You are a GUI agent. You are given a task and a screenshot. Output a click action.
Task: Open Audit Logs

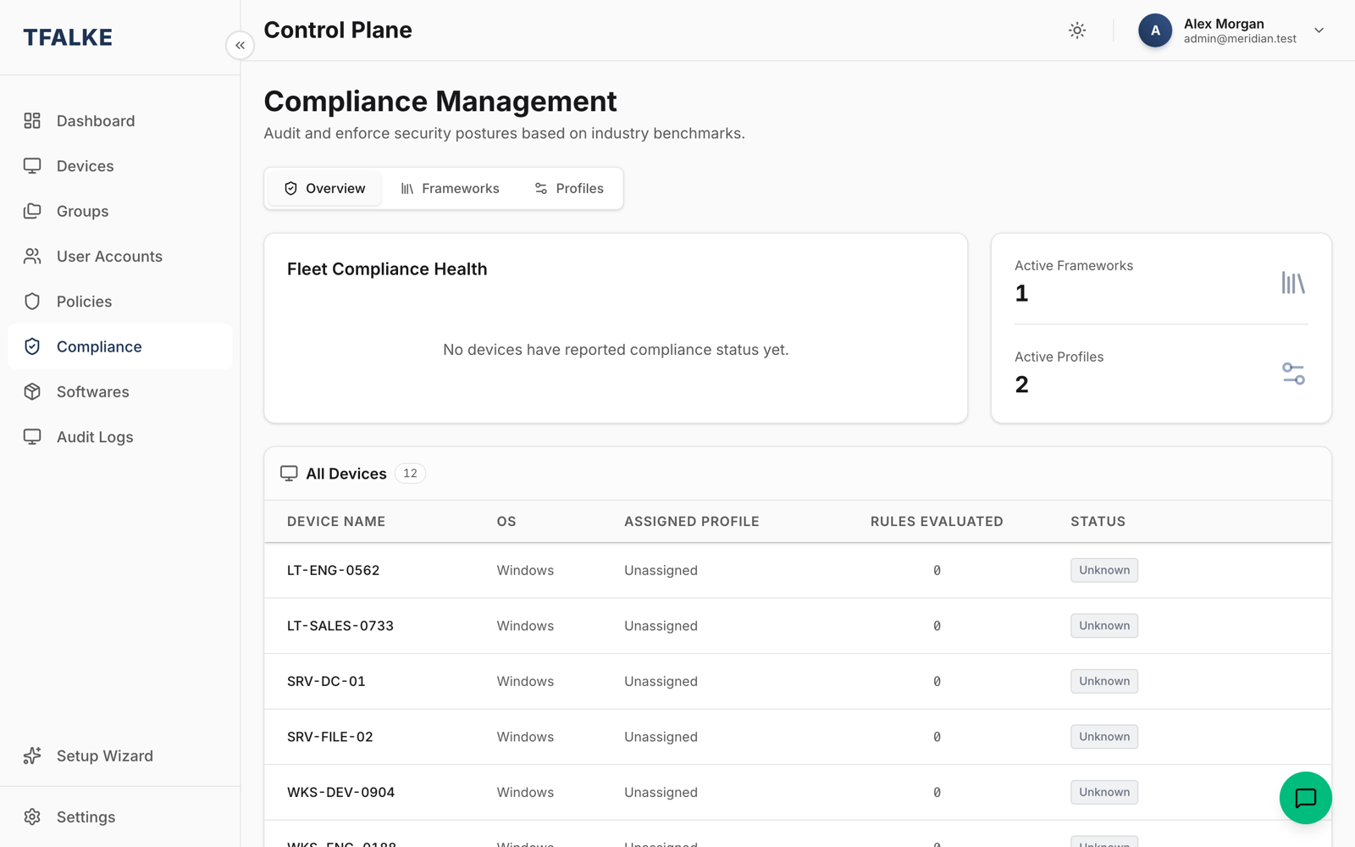point(120,437)
